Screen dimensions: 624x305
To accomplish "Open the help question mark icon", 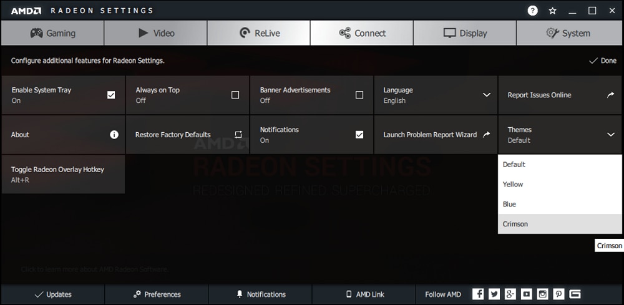I will [x=532, y=11].
